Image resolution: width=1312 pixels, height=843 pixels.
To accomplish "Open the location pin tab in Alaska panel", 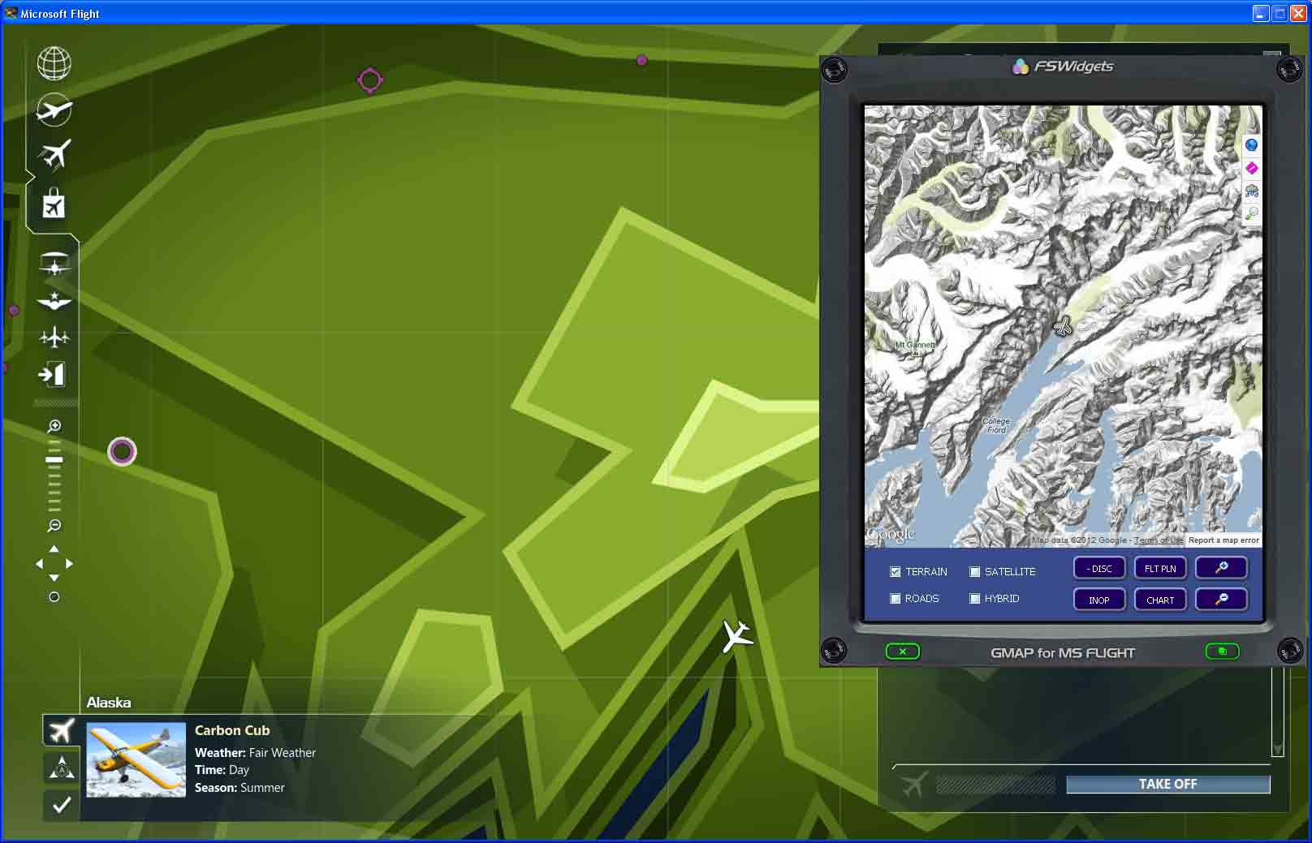I will 62,767.
